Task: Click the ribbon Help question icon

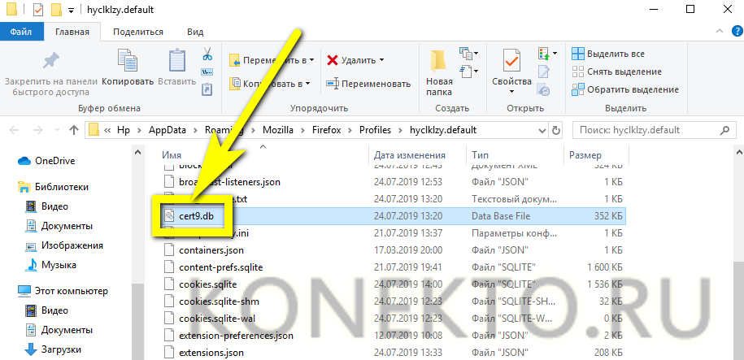Action: pyautogui.click(x=738, y=32)
